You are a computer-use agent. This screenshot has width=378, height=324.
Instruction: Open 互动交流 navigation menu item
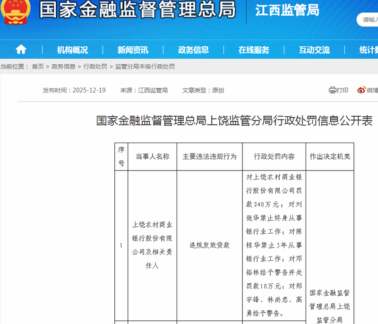point(314,50)
